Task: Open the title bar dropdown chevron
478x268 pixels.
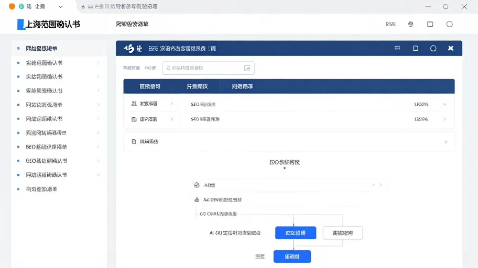Action: pyautogui.click(x=60, y=7)
